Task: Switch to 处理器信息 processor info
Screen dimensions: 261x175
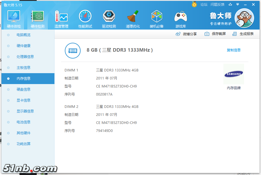Action: [x=25, y=57]
